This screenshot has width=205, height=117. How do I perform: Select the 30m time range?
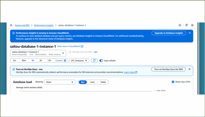pos(24,61)
